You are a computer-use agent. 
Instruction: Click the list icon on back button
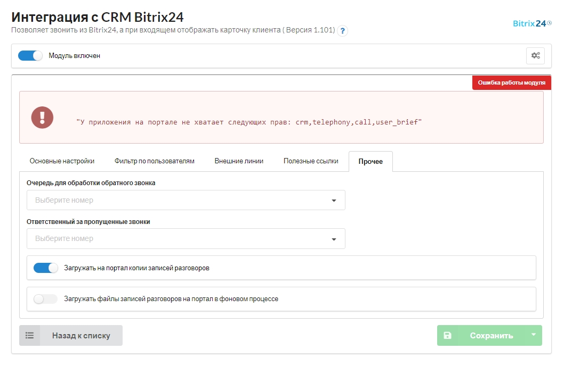30,336
